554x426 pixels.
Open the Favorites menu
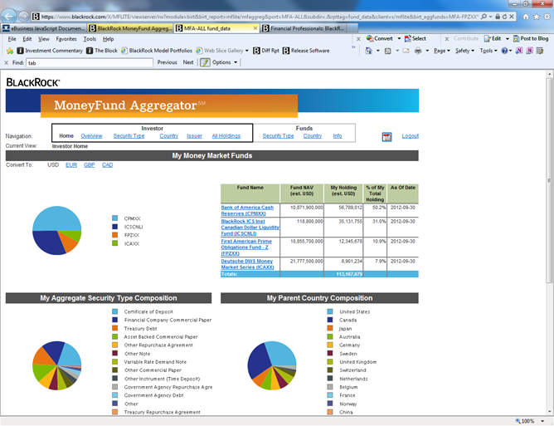point(66,39)
